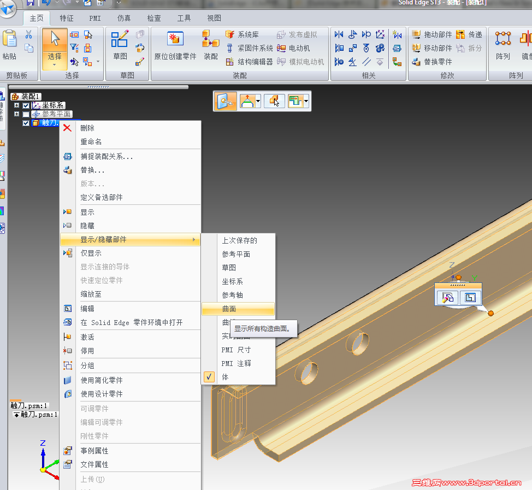
Task: Click Replace Part (替换零件)
Action: point(432,62)
